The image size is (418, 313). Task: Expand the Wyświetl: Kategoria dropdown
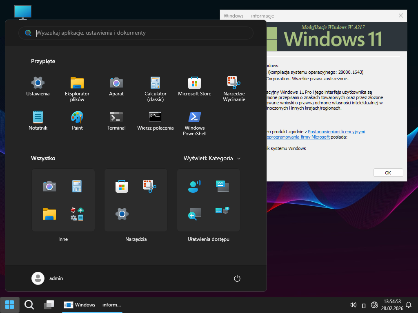[x=212, y=158]
